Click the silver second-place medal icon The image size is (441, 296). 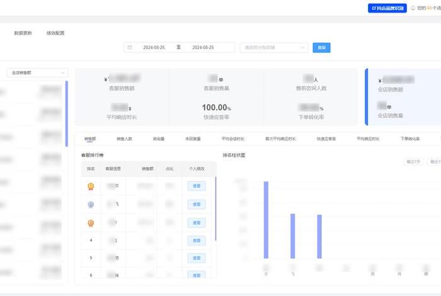pyautogui.click(x=91, y=204)
